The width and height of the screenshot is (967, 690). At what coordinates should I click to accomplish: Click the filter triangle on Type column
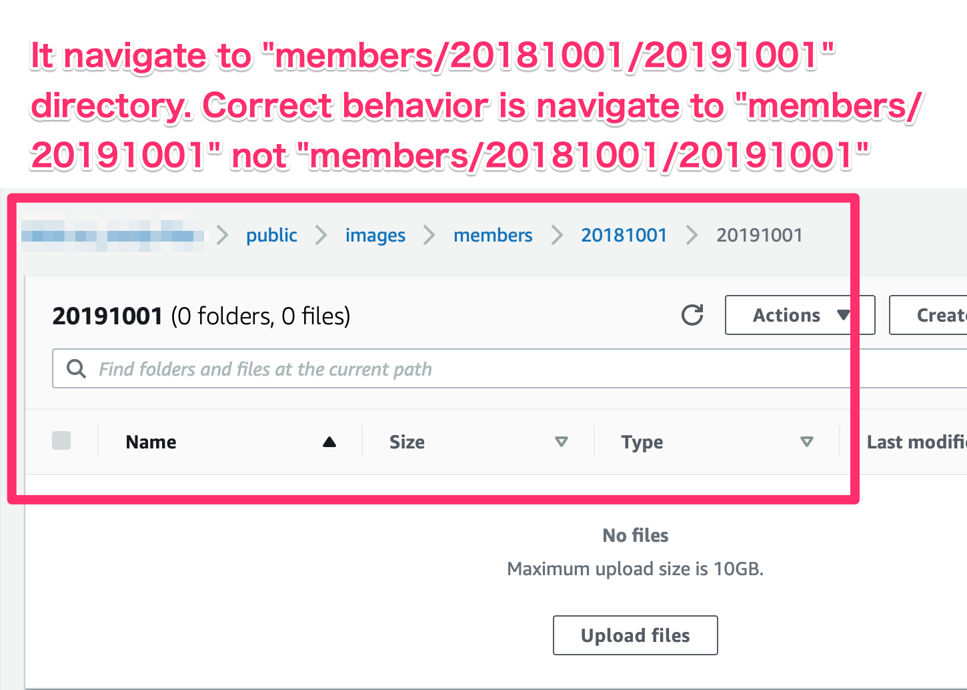click(807, 442)
